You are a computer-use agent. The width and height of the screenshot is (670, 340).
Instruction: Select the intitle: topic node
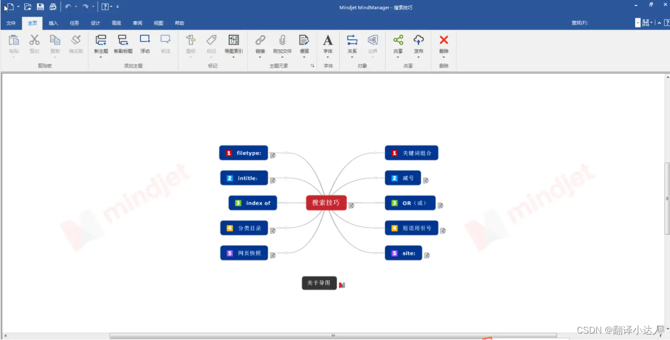[x=244, y=178]
